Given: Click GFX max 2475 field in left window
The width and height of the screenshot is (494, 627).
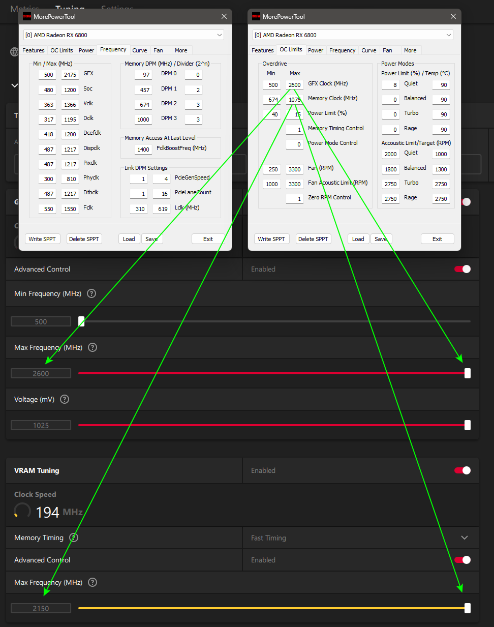Looking at the screenshot, I should (70, 75).
